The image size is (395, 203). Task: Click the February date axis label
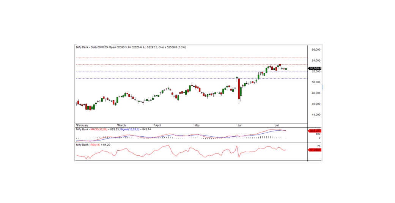click(83, 125)
